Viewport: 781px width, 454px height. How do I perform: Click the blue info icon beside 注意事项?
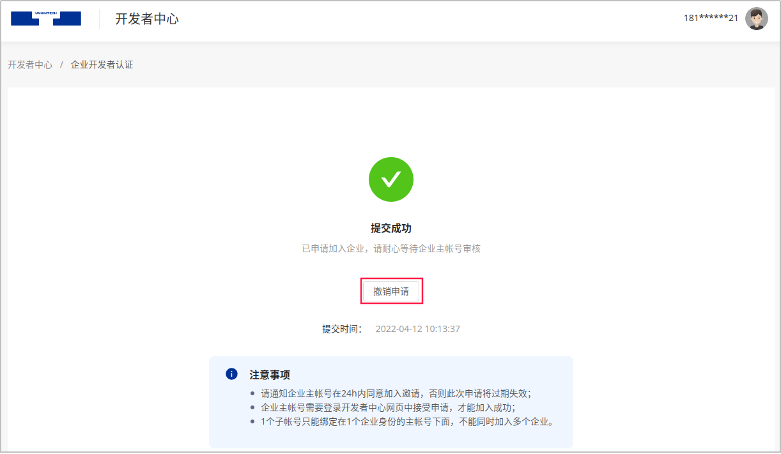tap(232, 374)
